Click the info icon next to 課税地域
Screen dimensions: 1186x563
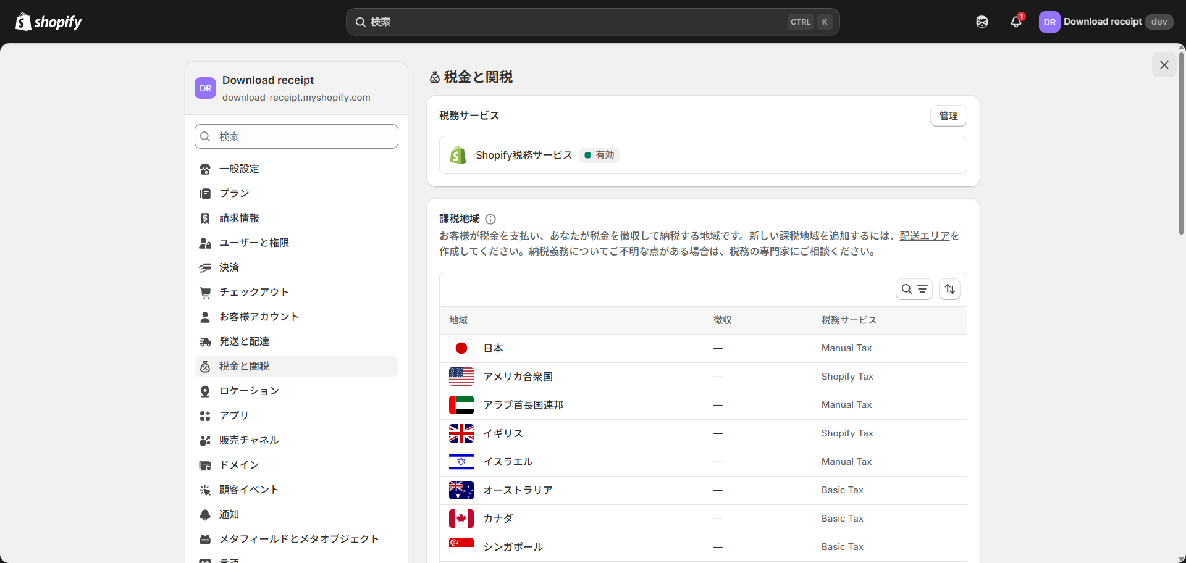click(x=490, y=219)
